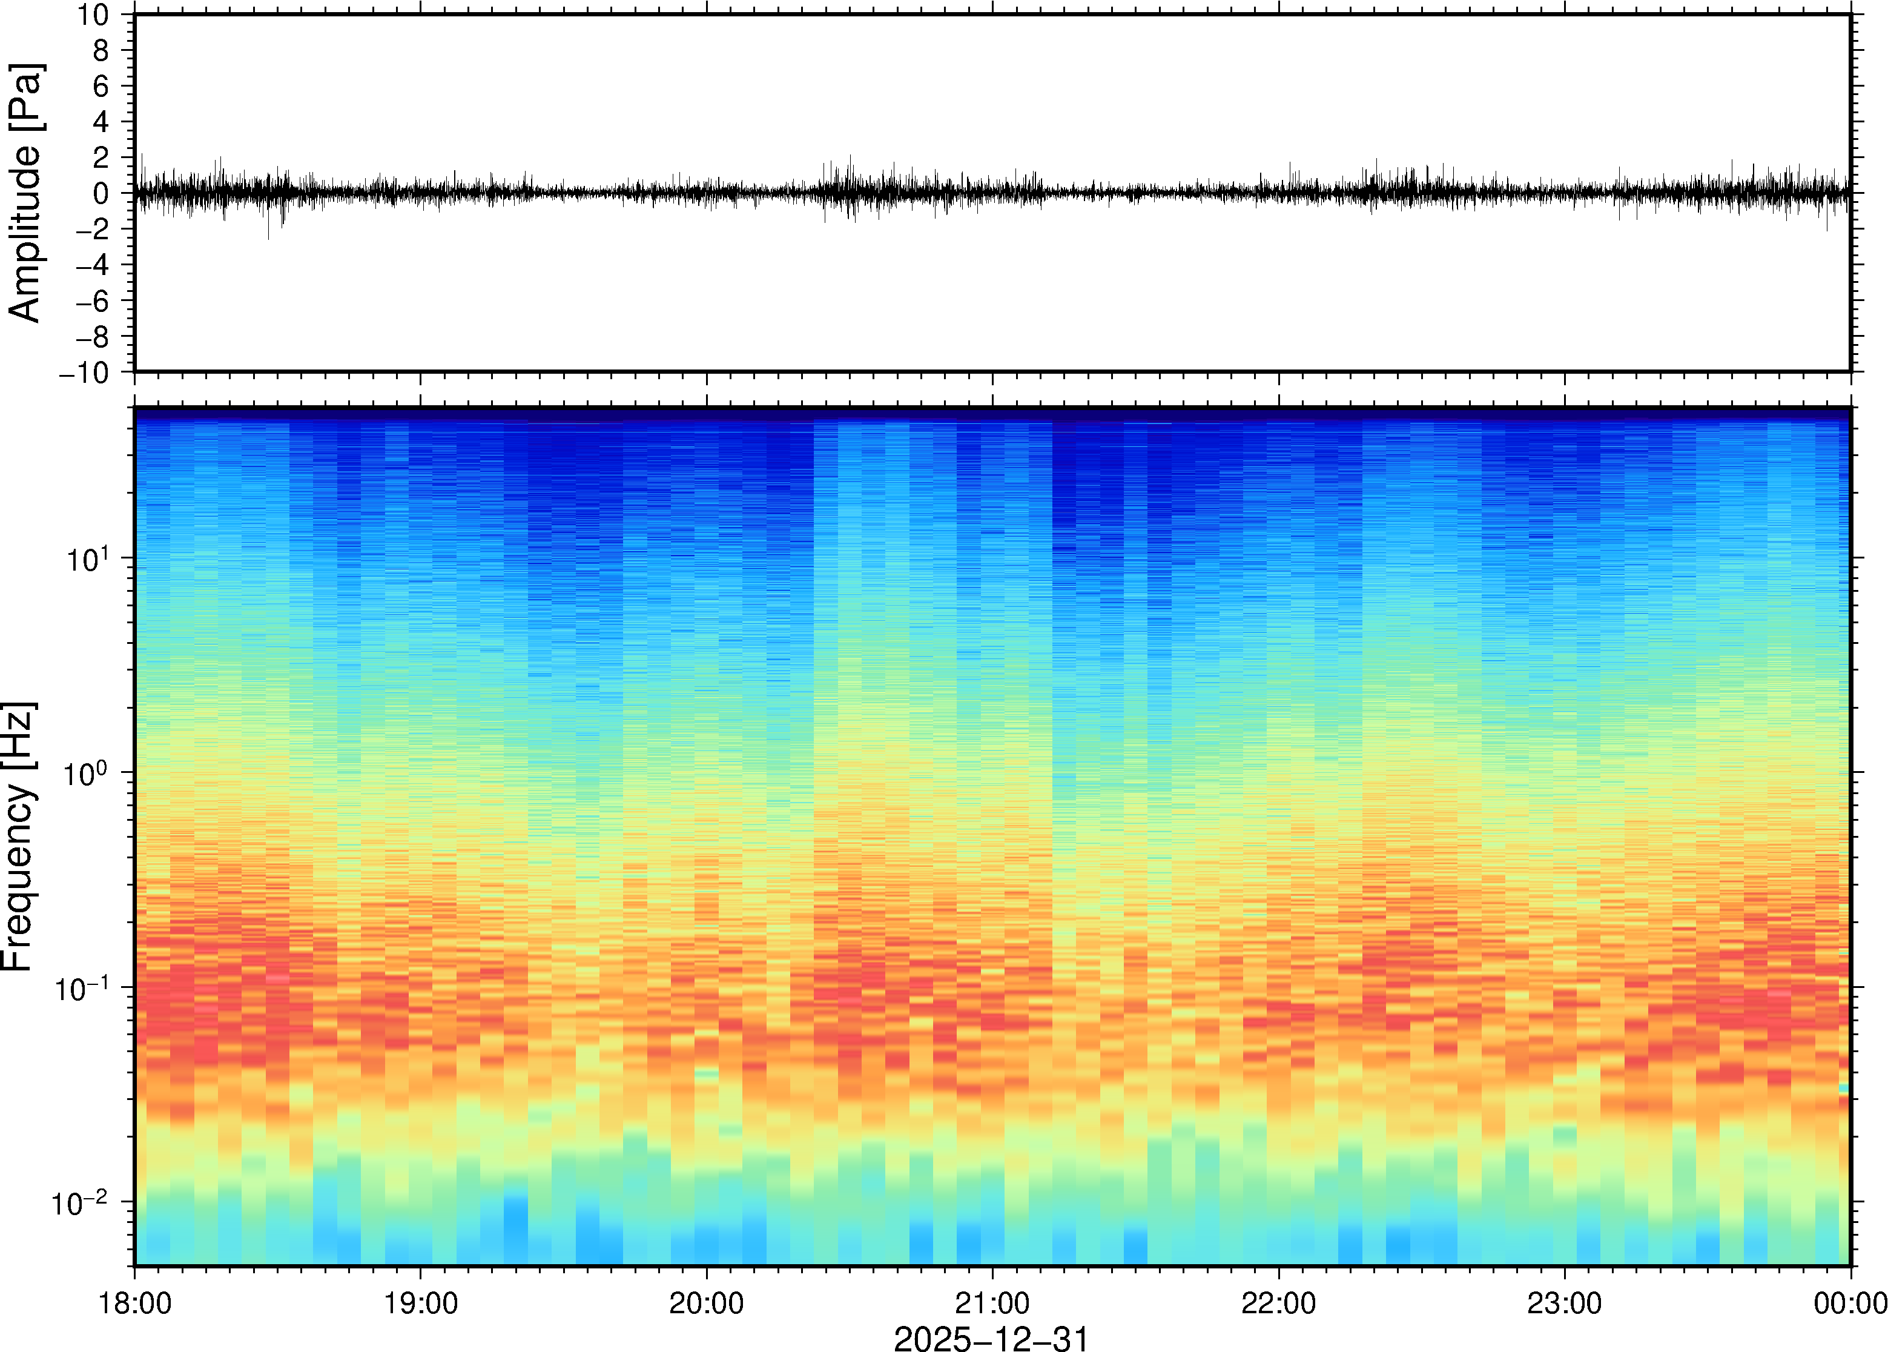
Task: Click the 0 amplitude tick label
Action: pyautogui.click(x=102, y=194)
